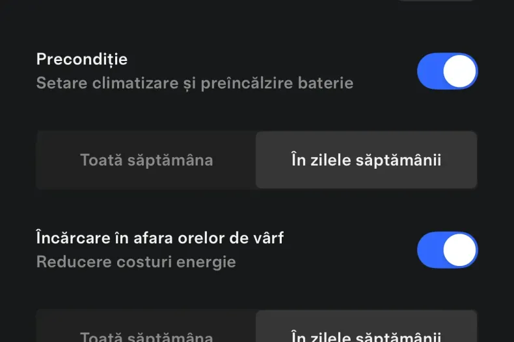This screenshot has width=514, height=342.
Task: Set off-peak charging to all week
Action: click(x=146, y=334)
